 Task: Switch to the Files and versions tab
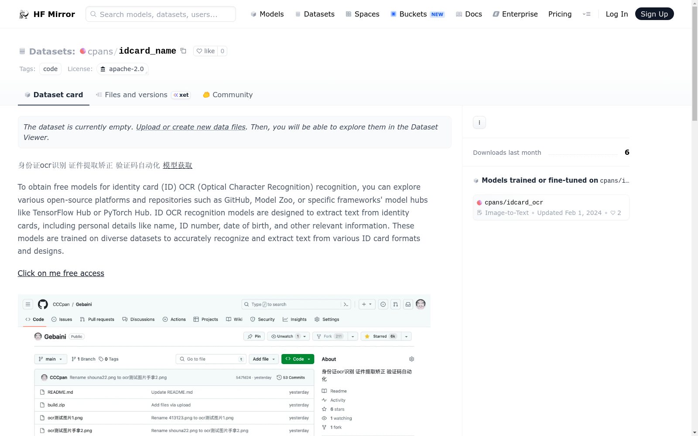point(143,95)
